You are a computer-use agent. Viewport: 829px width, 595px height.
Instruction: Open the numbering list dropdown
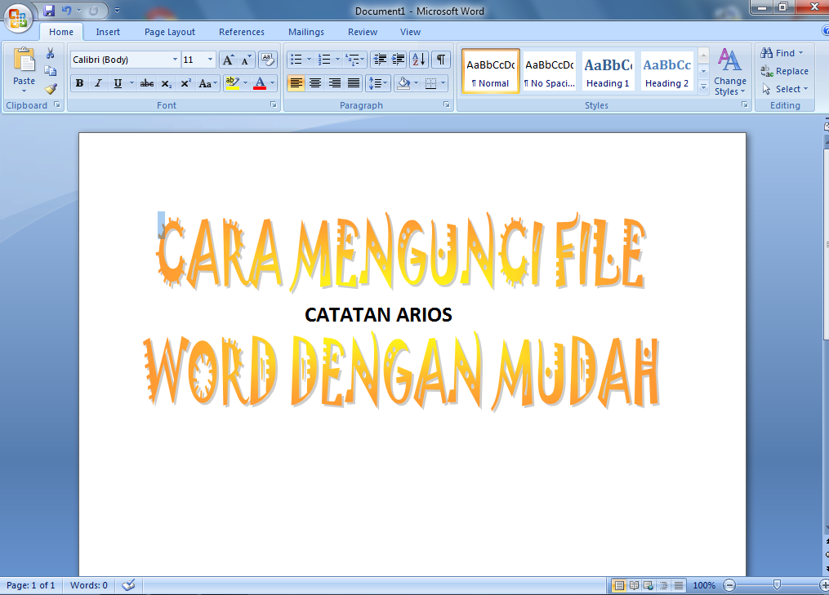coord(338,60)
